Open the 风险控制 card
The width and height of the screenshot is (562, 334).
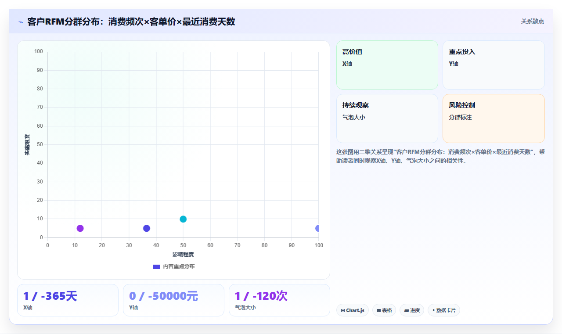point(494,119)
